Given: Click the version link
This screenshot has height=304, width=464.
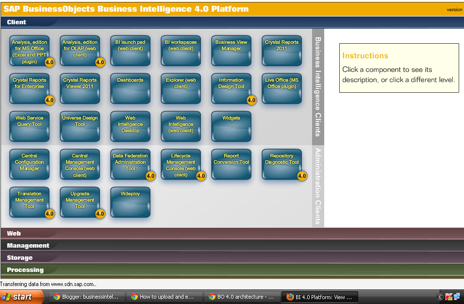Looking at the screenshot, I should point(453,9).
